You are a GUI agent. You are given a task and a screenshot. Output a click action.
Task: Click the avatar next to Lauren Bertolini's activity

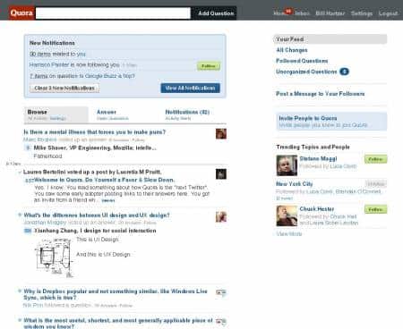(x=221, y=173)
